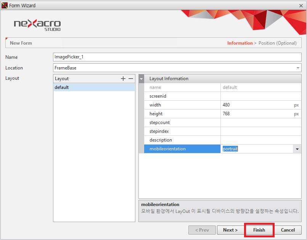Click the height value 768 field
307x240 pixels.
click(256, 114)
